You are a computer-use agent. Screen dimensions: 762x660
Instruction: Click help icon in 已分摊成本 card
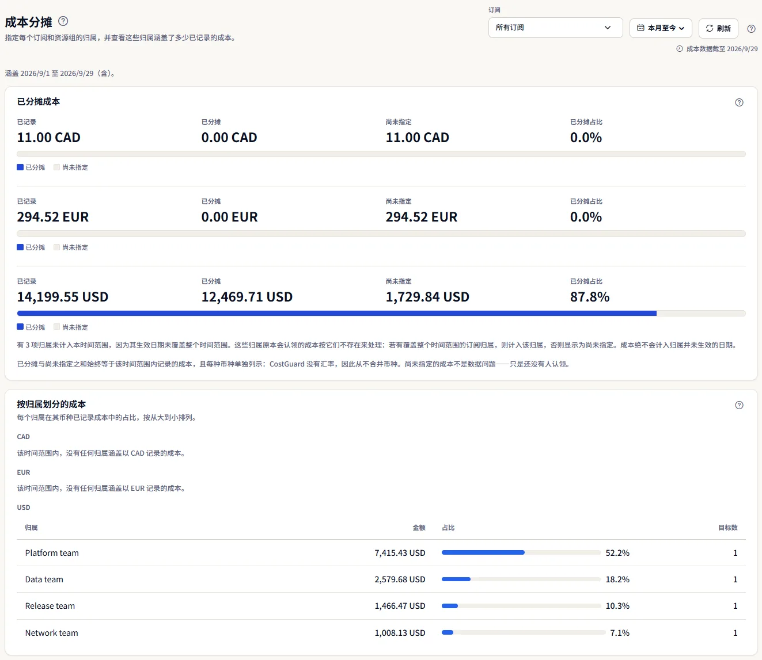[740, 102]
